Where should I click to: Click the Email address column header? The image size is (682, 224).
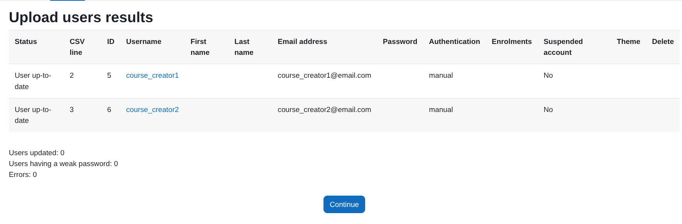[x=302, y=42]
